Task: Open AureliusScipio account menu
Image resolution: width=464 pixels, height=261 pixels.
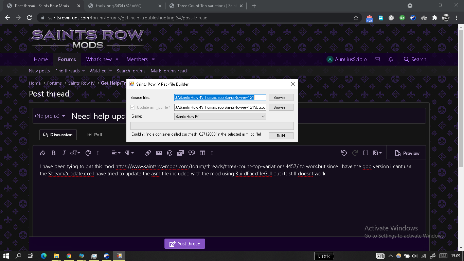Action: (347, 59)
